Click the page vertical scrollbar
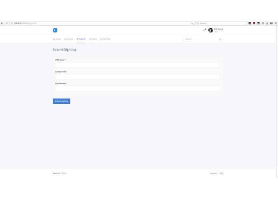Image resolution: width=278 pixels, height=198 pixels. click(277, 101)
